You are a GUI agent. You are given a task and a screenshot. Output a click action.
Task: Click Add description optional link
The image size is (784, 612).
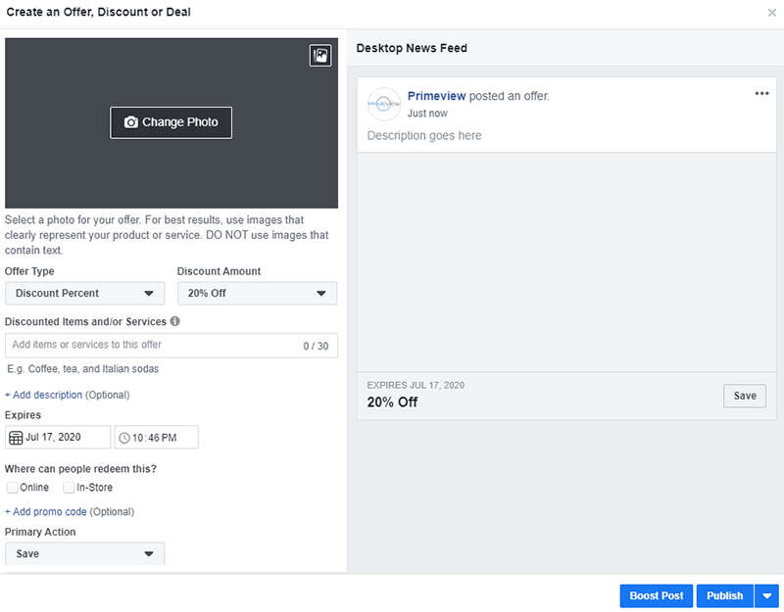[x=44, y=395]
